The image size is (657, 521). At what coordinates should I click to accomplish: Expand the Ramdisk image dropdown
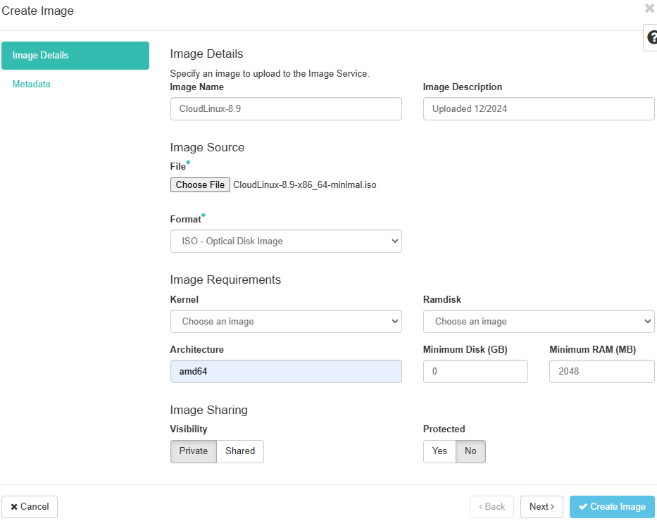(539, 322)
